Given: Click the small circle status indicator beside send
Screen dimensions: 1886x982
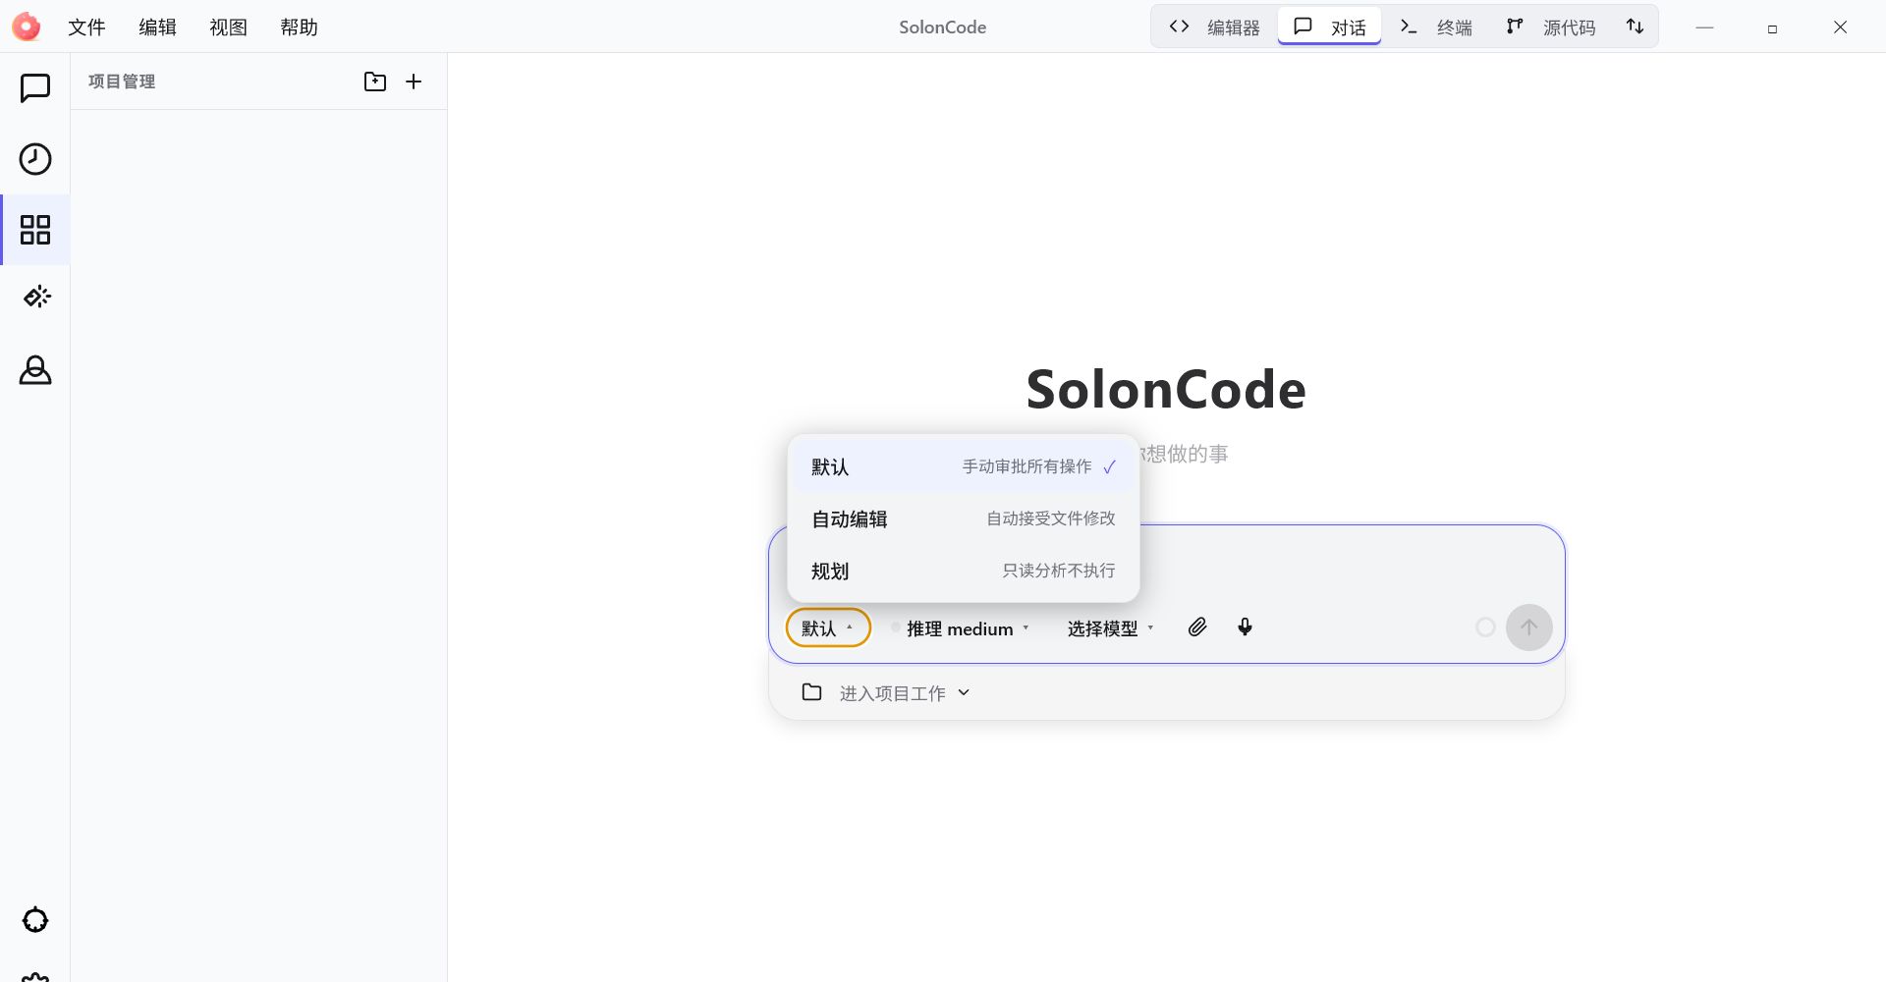Looking at the screenshot, I should click(x=1485, y=627).
